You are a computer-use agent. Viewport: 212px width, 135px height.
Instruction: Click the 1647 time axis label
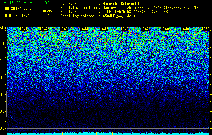click(145, 29)
